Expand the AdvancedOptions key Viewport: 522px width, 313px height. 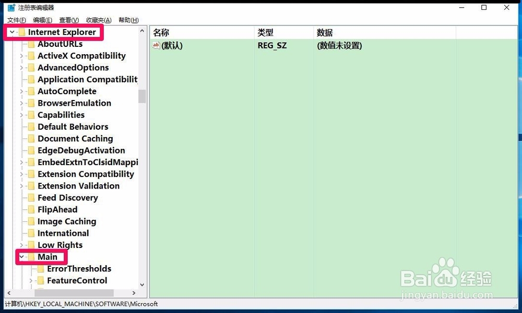click(21, 68)
